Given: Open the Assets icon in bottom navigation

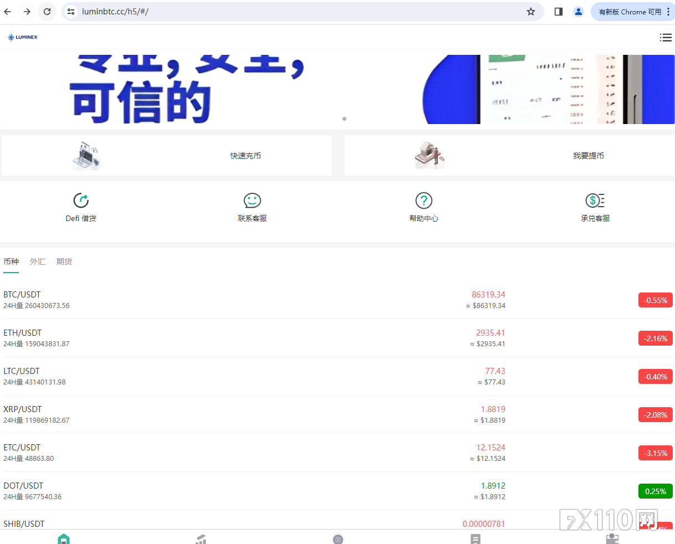Looking at the screenshot, I should pyautogui.click(x=612, y=538).
